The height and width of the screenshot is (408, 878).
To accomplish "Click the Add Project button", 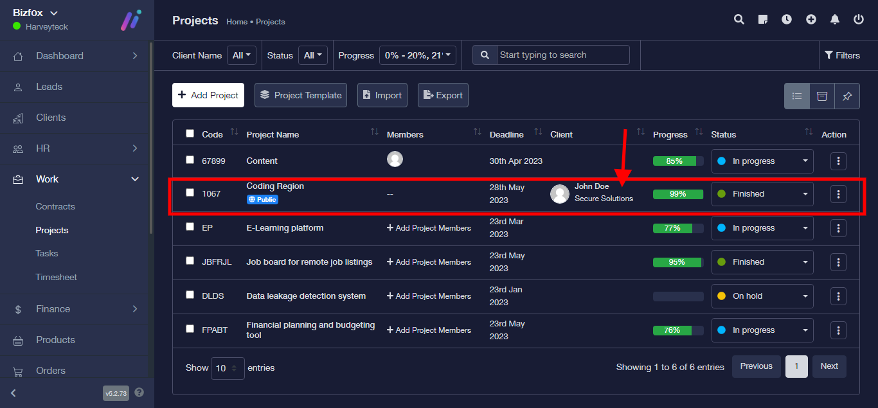I will coord(208,95).
